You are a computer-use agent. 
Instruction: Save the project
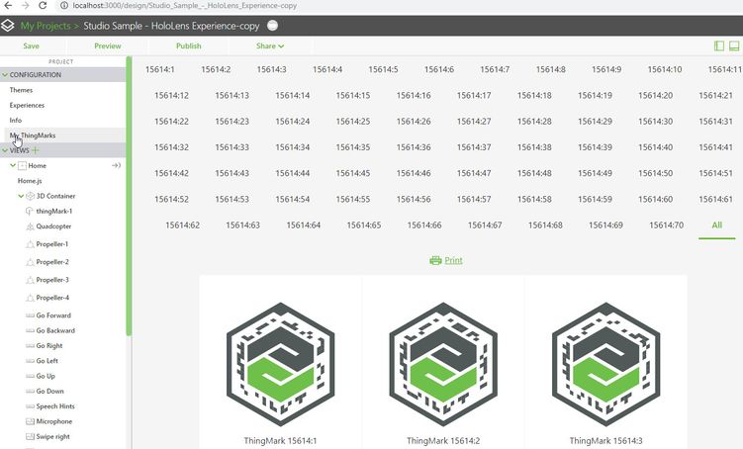[x=31, y=45]
